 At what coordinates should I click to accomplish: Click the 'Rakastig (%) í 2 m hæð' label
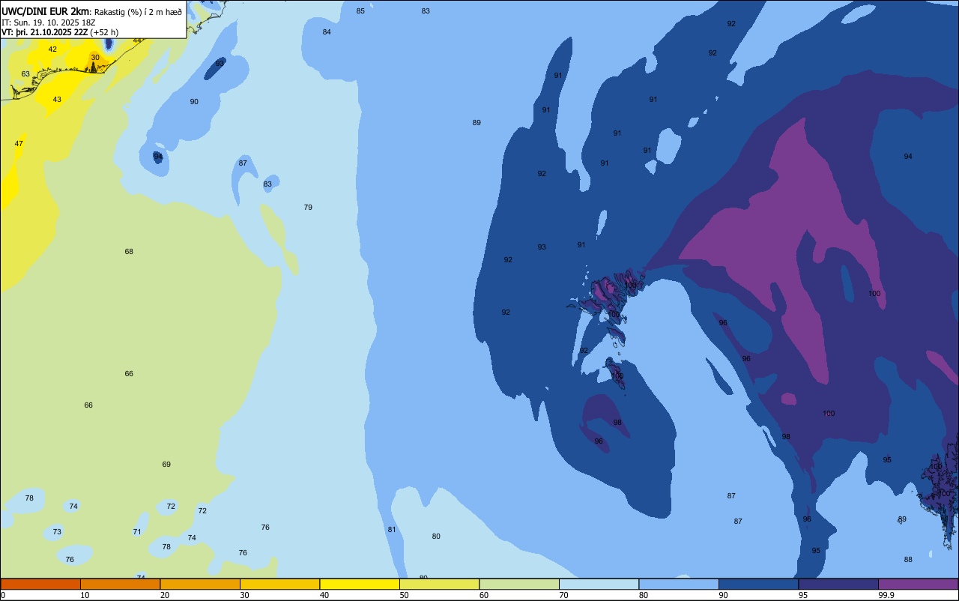[x=138, y=12]
